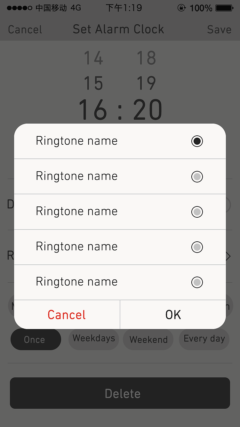Choose the Weekdays repeat option

[94, 339]
